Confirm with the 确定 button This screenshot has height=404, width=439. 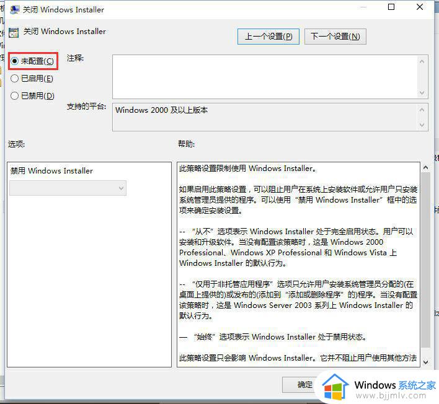click(304, 385)
